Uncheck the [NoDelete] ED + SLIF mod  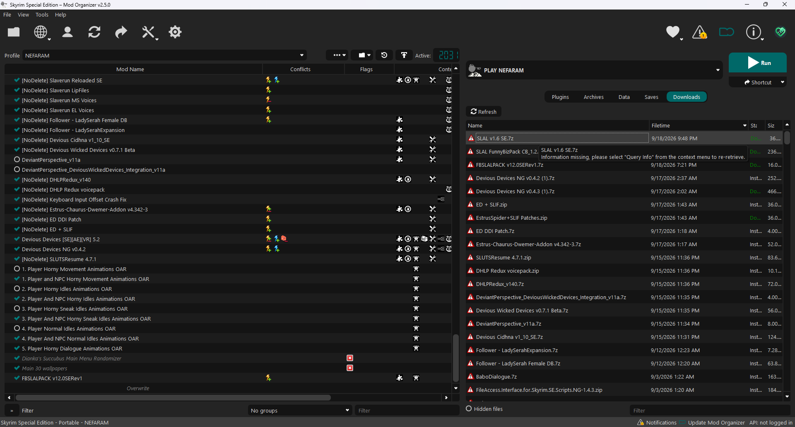click(17, 229)
